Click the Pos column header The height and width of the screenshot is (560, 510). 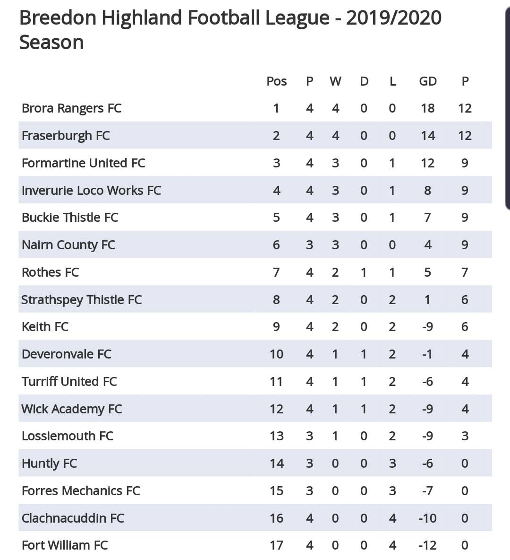pyautogui.click(x=277, y=81)
